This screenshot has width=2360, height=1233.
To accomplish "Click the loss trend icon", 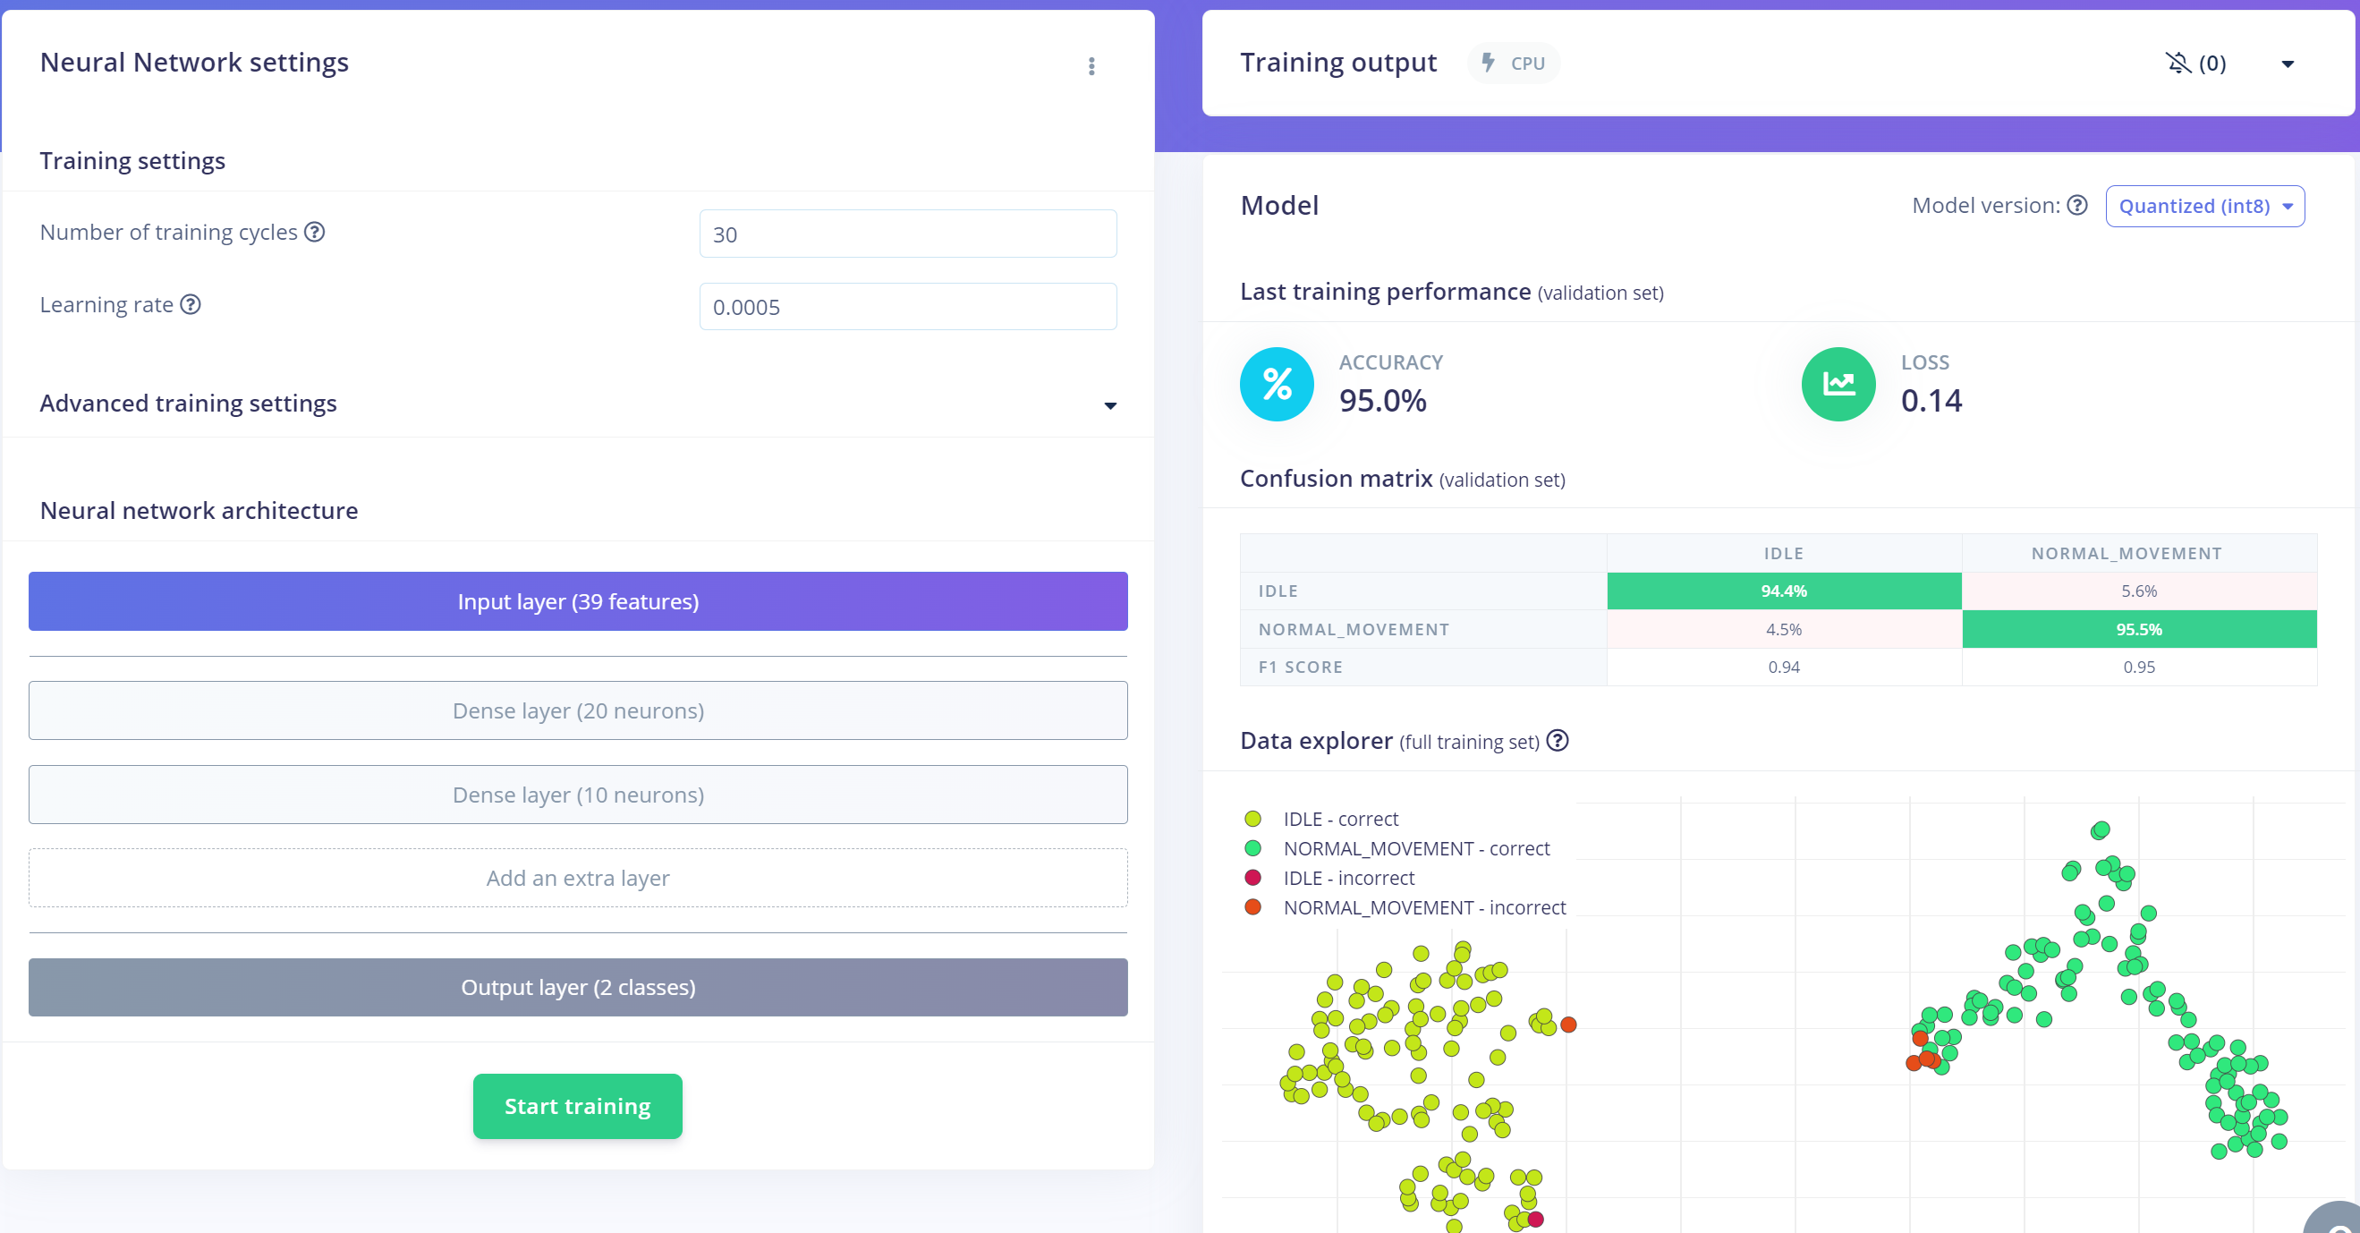I will (1838, 382).
